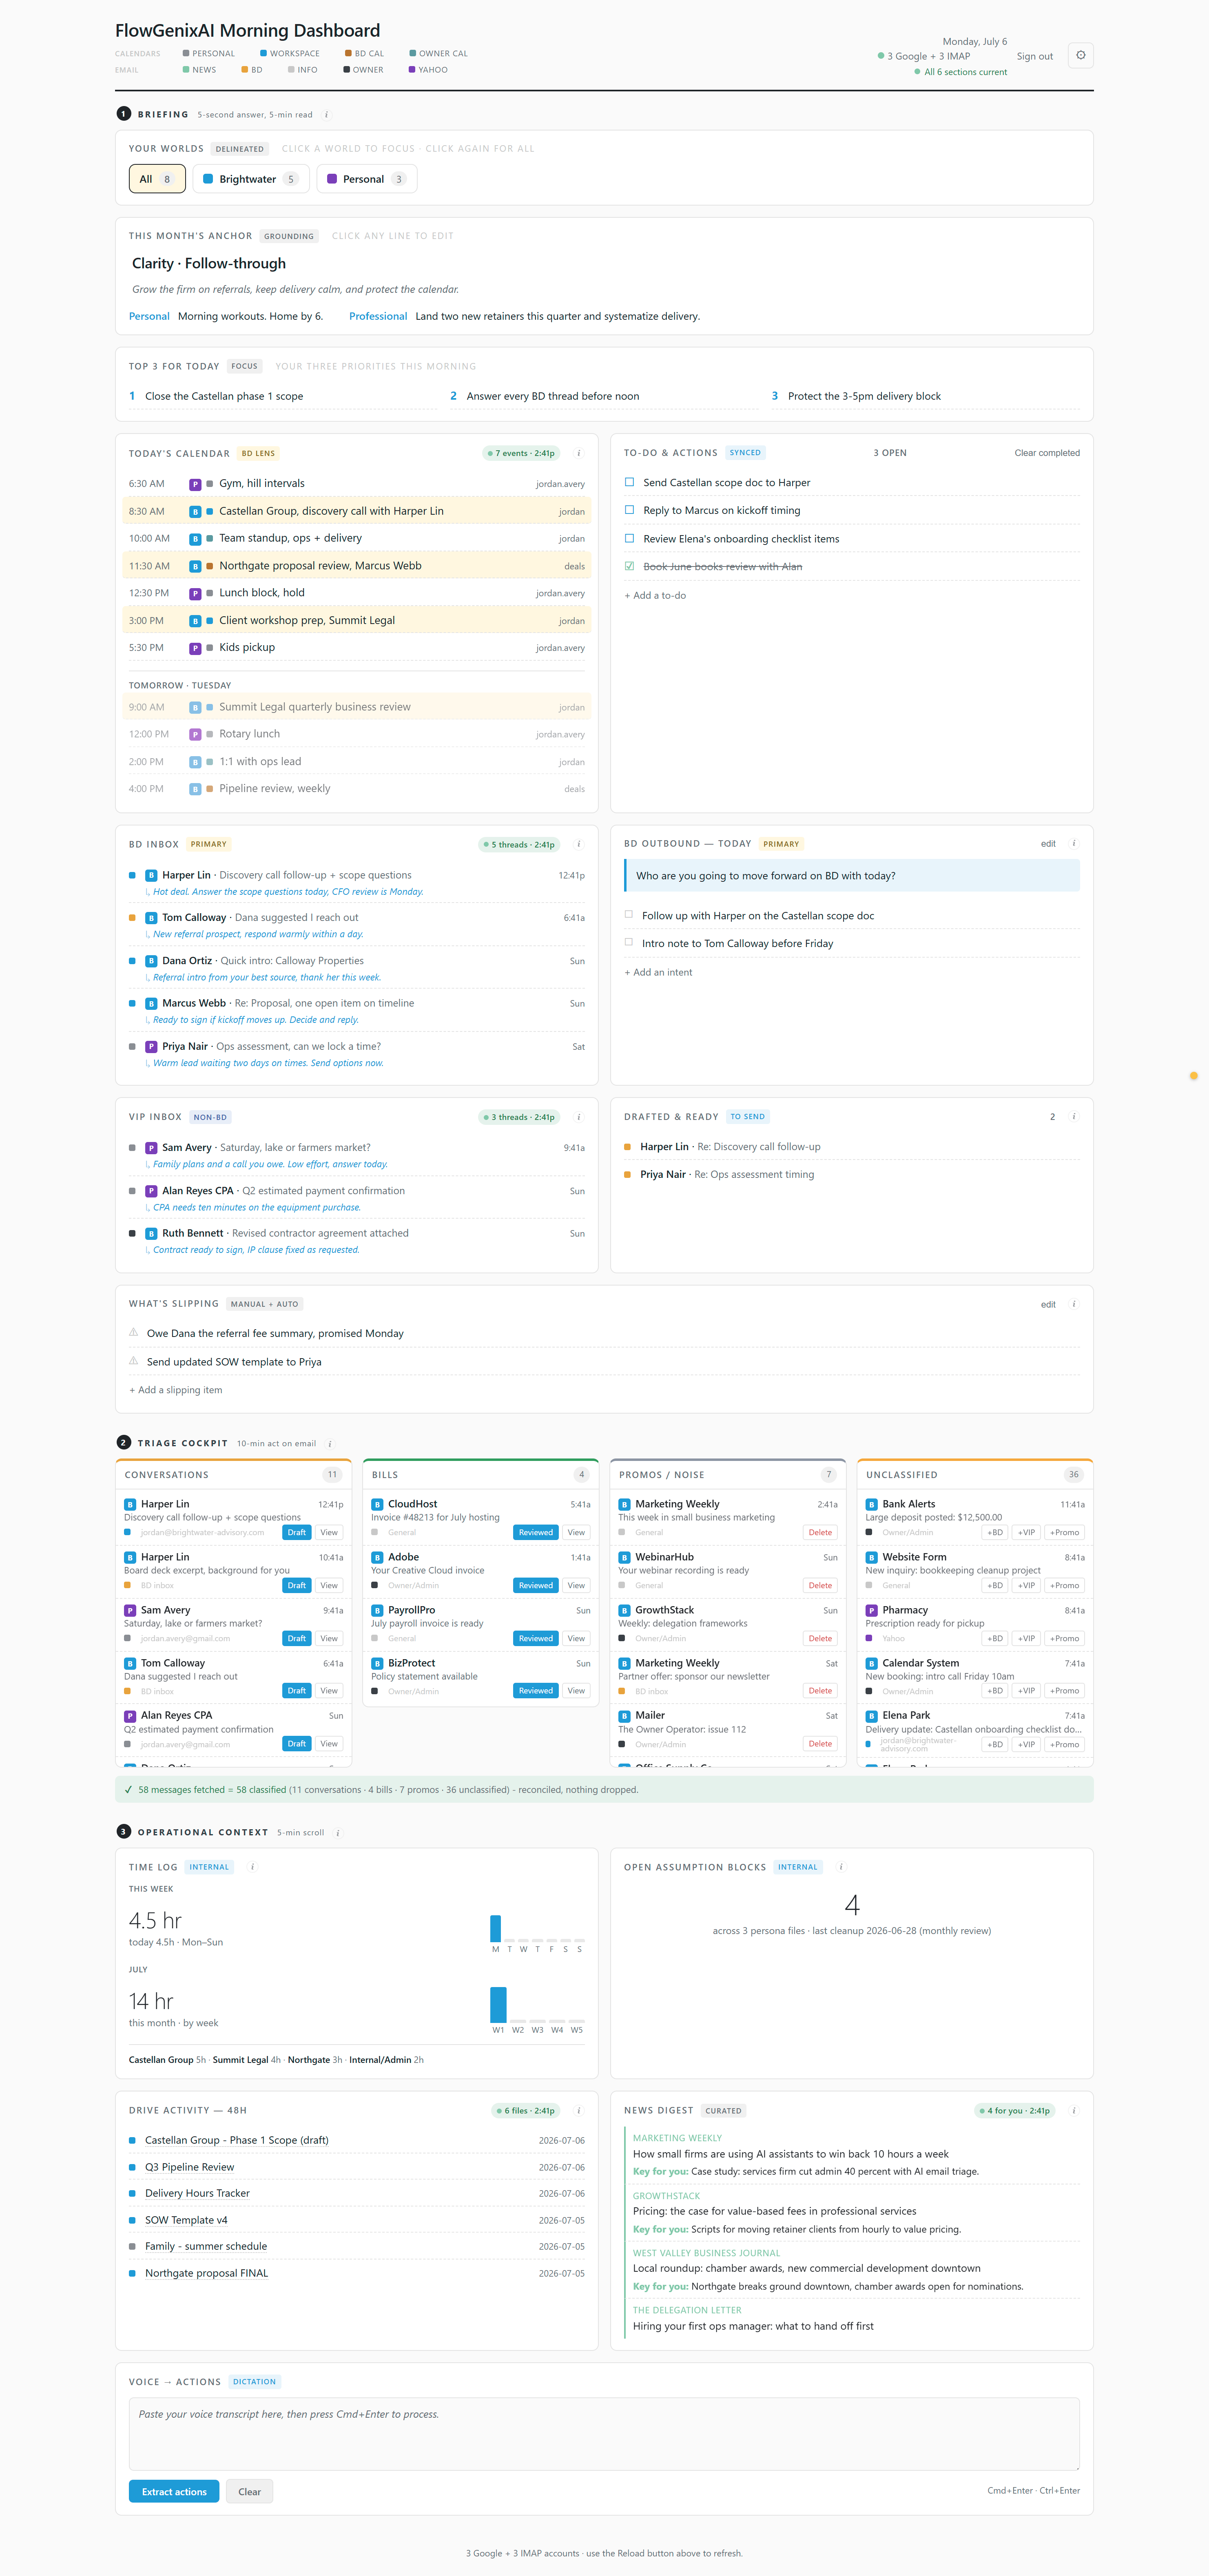Viewport: 1209px width, 2576px height.
Task: Tick Review Elena's onboarding checklist items
Action: pos(629,538)
